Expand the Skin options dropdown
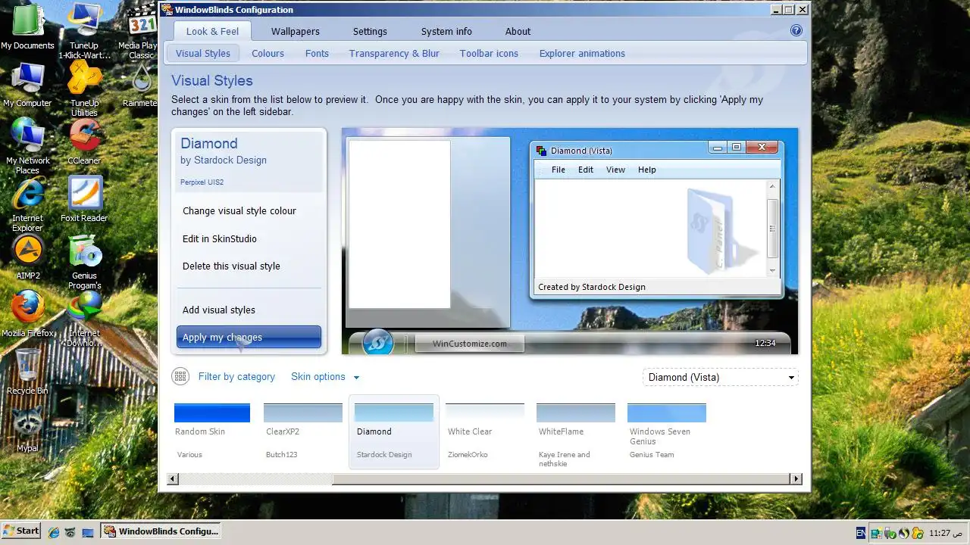The height and width of the screenshot is (545, 970). [325, 376]
